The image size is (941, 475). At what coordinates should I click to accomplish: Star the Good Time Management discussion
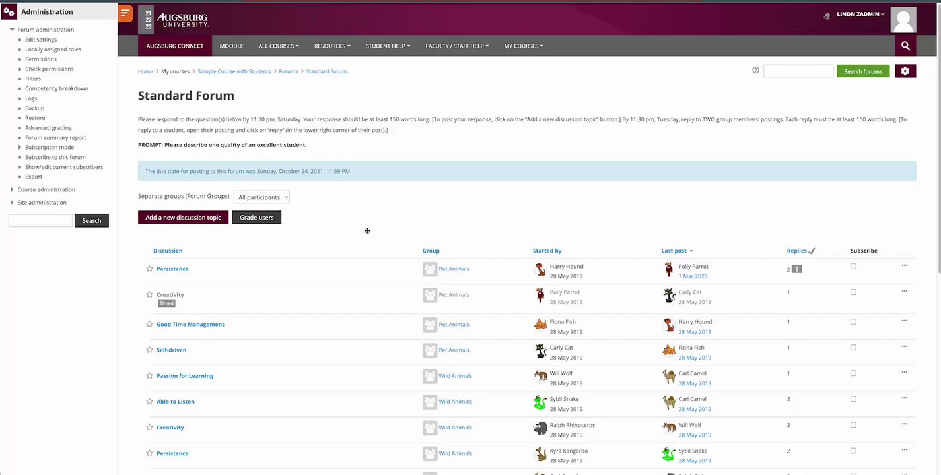pos(149,324)
